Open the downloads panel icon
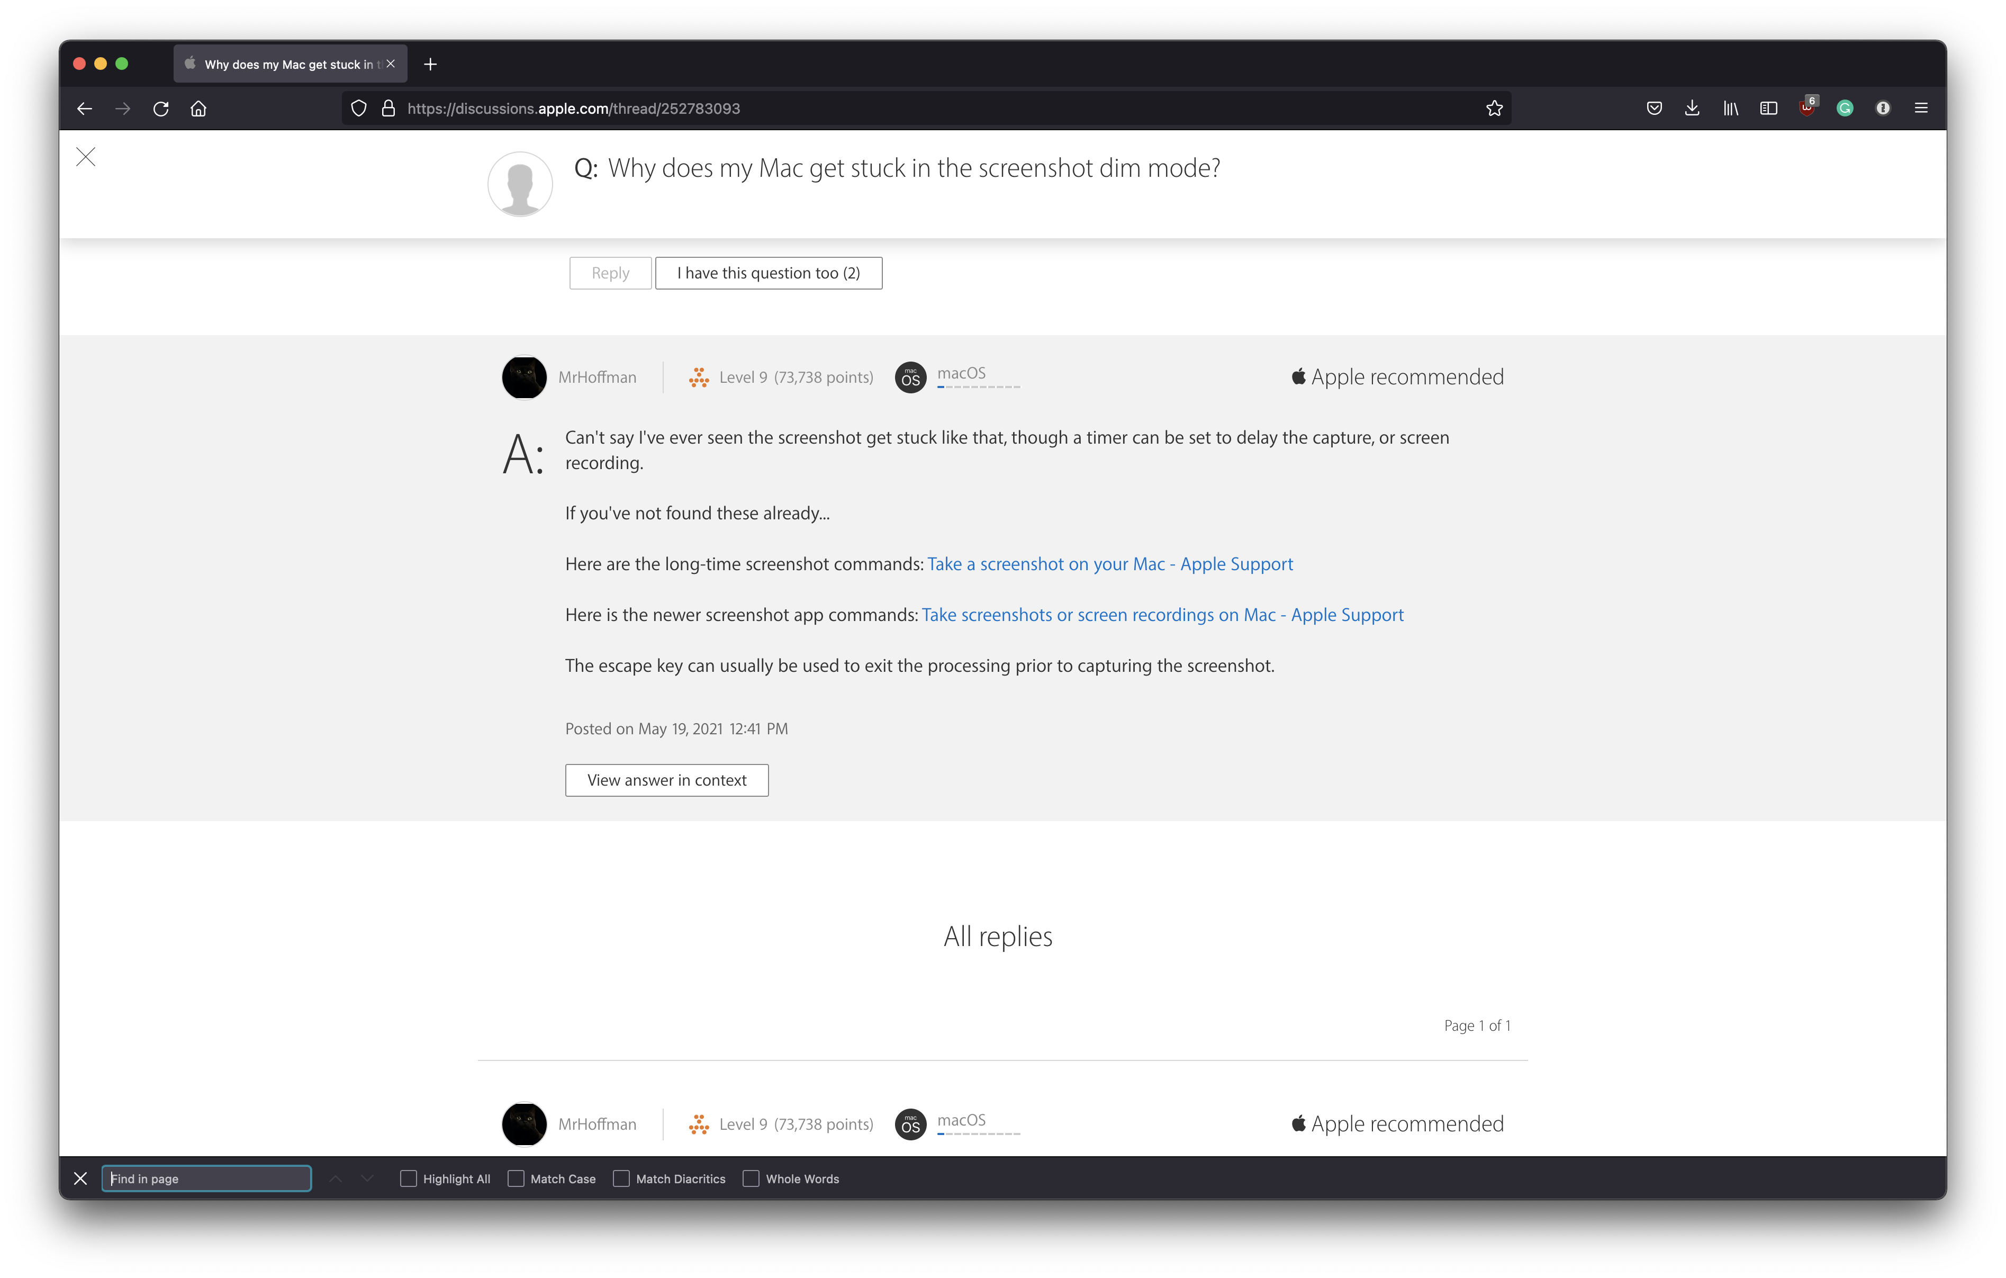 [x=1692, y=109]
